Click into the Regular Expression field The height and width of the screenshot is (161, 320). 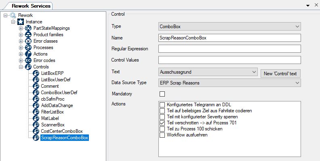[x=229, y=49]
